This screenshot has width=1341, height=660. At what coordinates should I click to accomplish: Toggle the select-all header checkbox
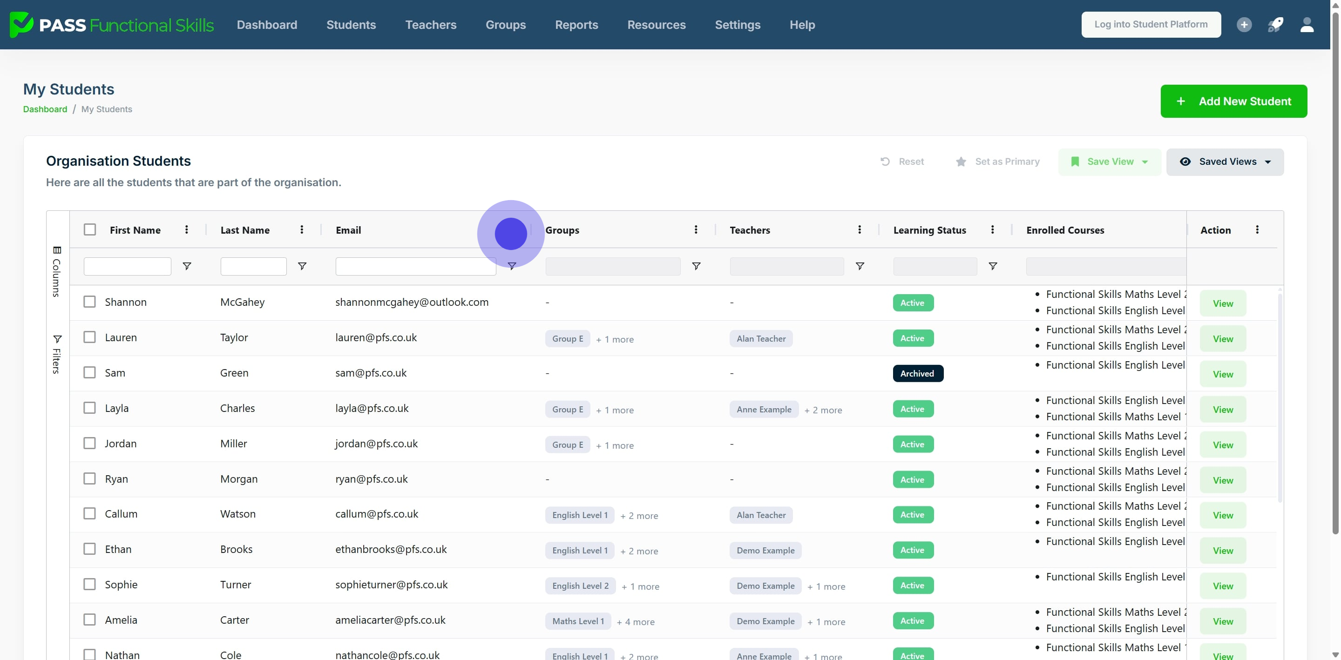point(89,229)
